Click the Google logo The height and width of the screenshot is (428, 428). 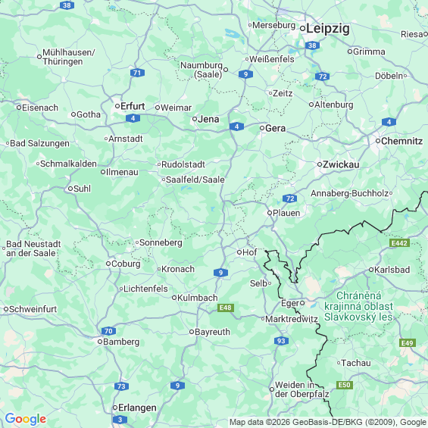[26, 419]
